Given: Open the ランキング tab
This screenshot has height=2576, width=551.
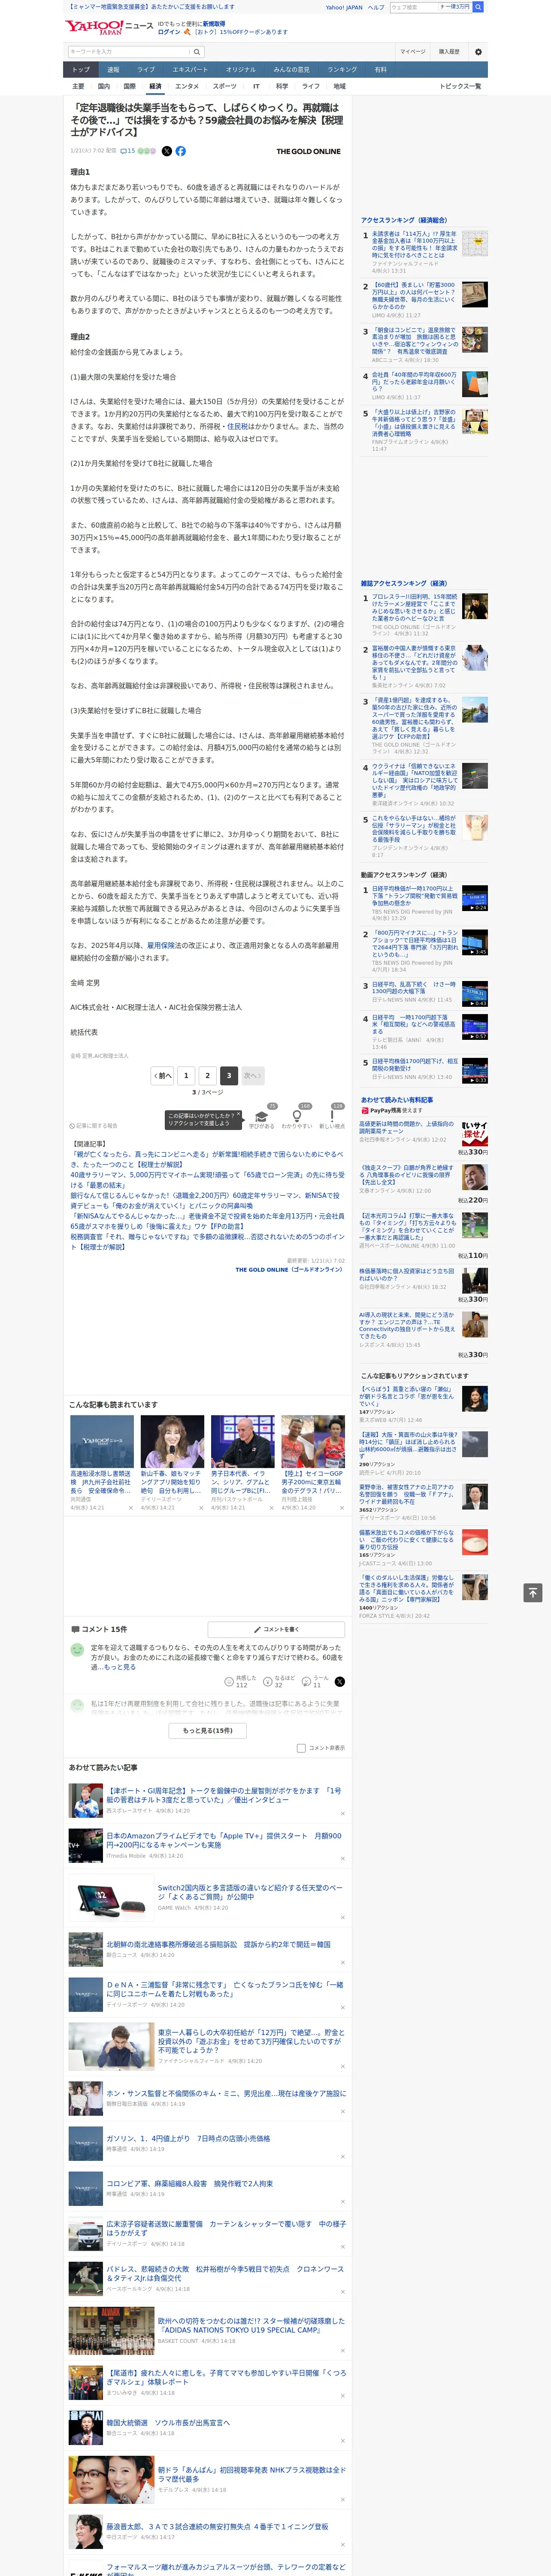Looking at the screenshot, I should [342, 70].
